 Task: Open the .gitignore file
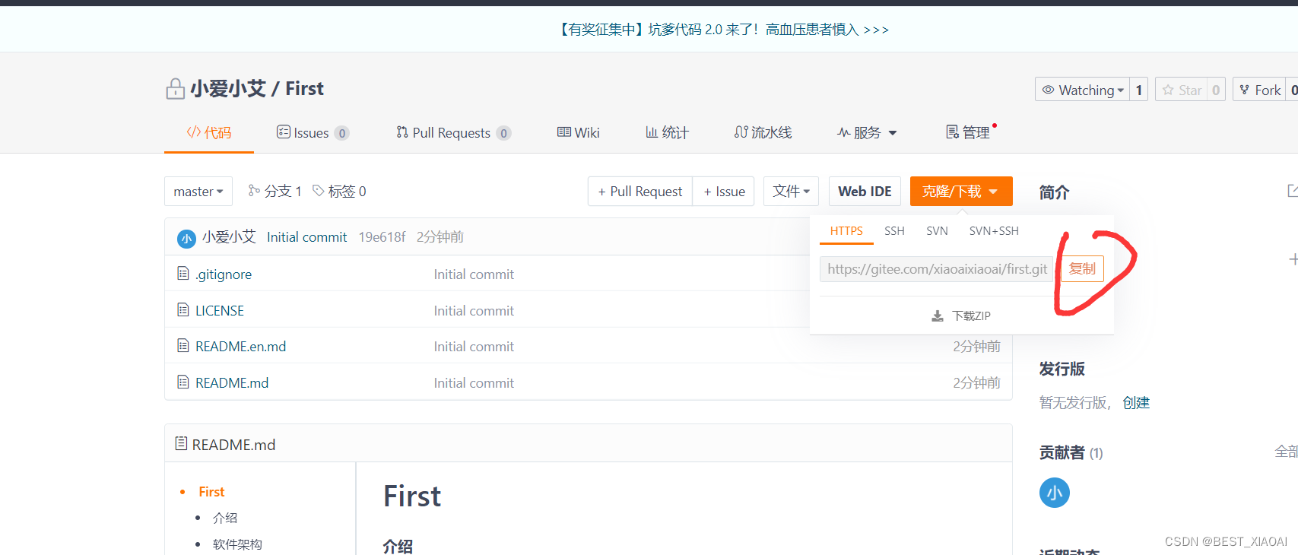pyautogui.click(x=224, y=274)
